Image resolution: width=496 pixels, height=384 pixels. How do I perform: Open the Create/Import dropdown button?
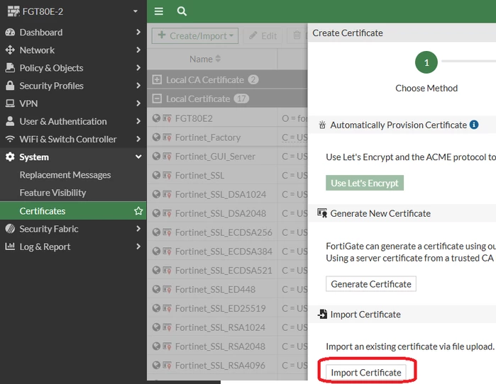coord(195,35)
